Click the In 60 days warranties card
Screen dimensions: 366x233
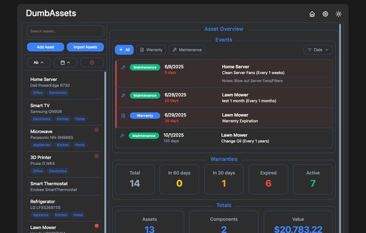coord(179,179)
